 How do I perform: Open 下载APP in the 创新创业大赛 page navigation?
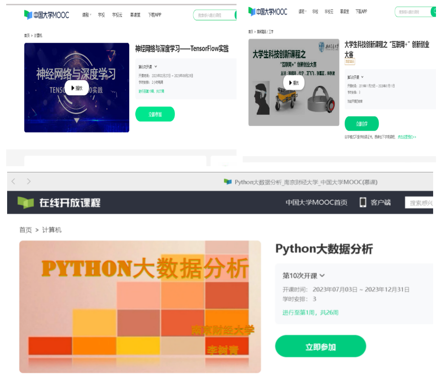coord(361,12)
